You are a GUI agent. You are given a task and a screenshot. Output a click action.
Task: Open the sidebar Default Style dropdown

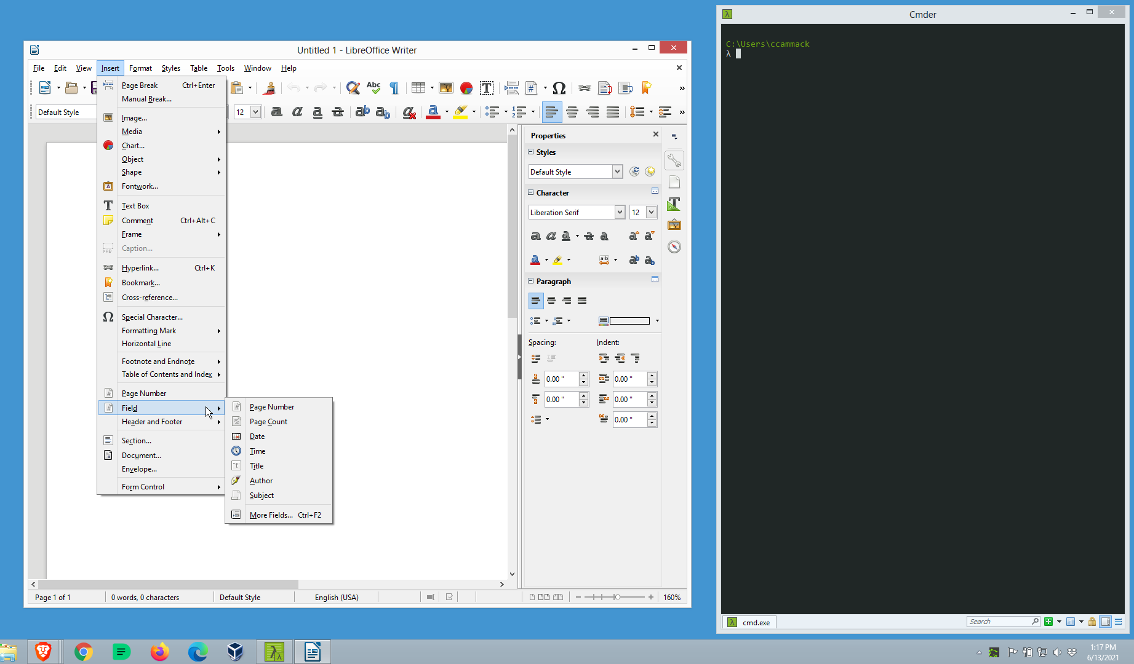(x=617, y=172)
